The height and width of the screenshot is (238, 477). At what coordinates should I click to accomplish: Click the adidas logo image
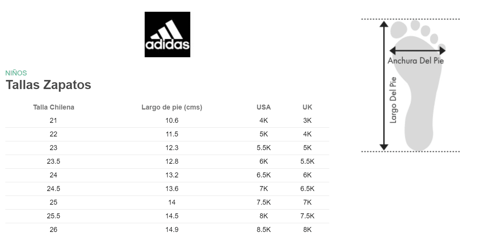[x=167, y=34]
